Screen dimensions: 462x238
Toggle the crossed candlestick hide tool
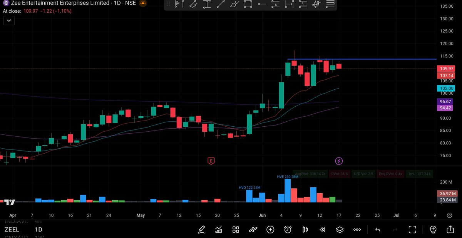[x=317, y=5]
